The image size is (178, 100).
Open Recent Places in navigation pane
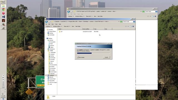(52, 31)
